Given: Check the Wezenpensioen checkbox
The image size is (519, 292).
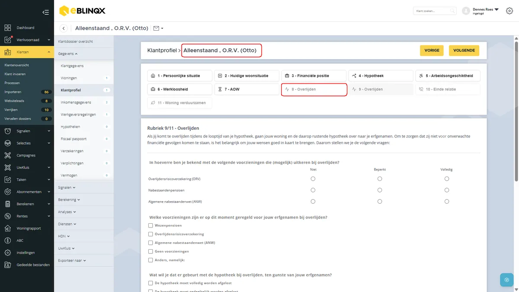Looking at the screenshot, I should (x=151, y=225).
